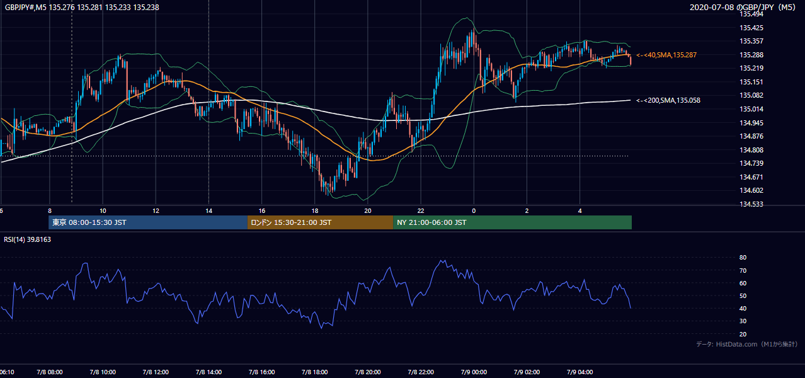The height and width of the screenshot is (378, 805).
Task: Click price axis value 134.876
Action: click(751, 136)
